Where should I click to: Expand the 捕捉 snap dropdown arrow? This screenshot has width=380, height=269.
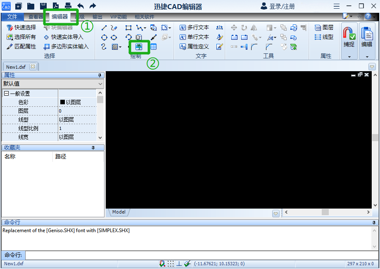click(349, 57)
